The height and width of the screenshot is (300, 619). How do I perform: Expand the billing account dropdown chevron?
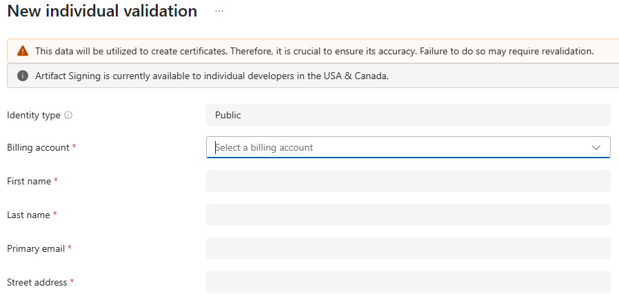pos(596,147)
